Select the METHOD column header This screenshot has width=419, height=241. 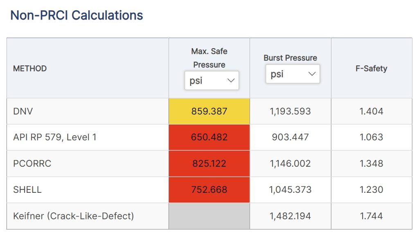click(30, 68)
